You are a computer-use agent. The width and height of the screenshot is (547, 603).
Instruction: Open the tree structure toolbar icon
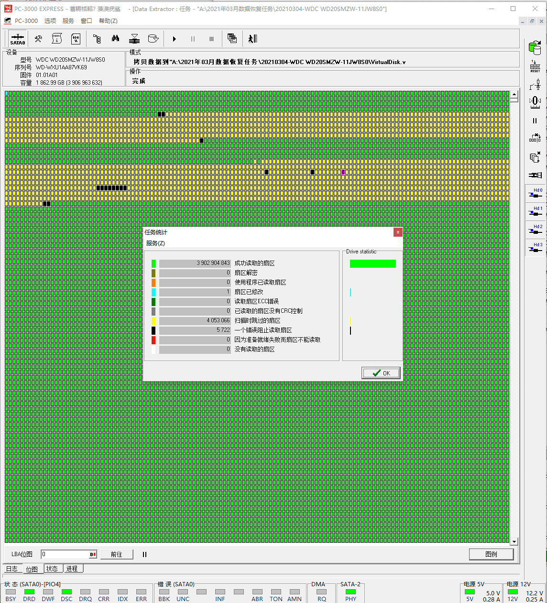tap(97, 39)
